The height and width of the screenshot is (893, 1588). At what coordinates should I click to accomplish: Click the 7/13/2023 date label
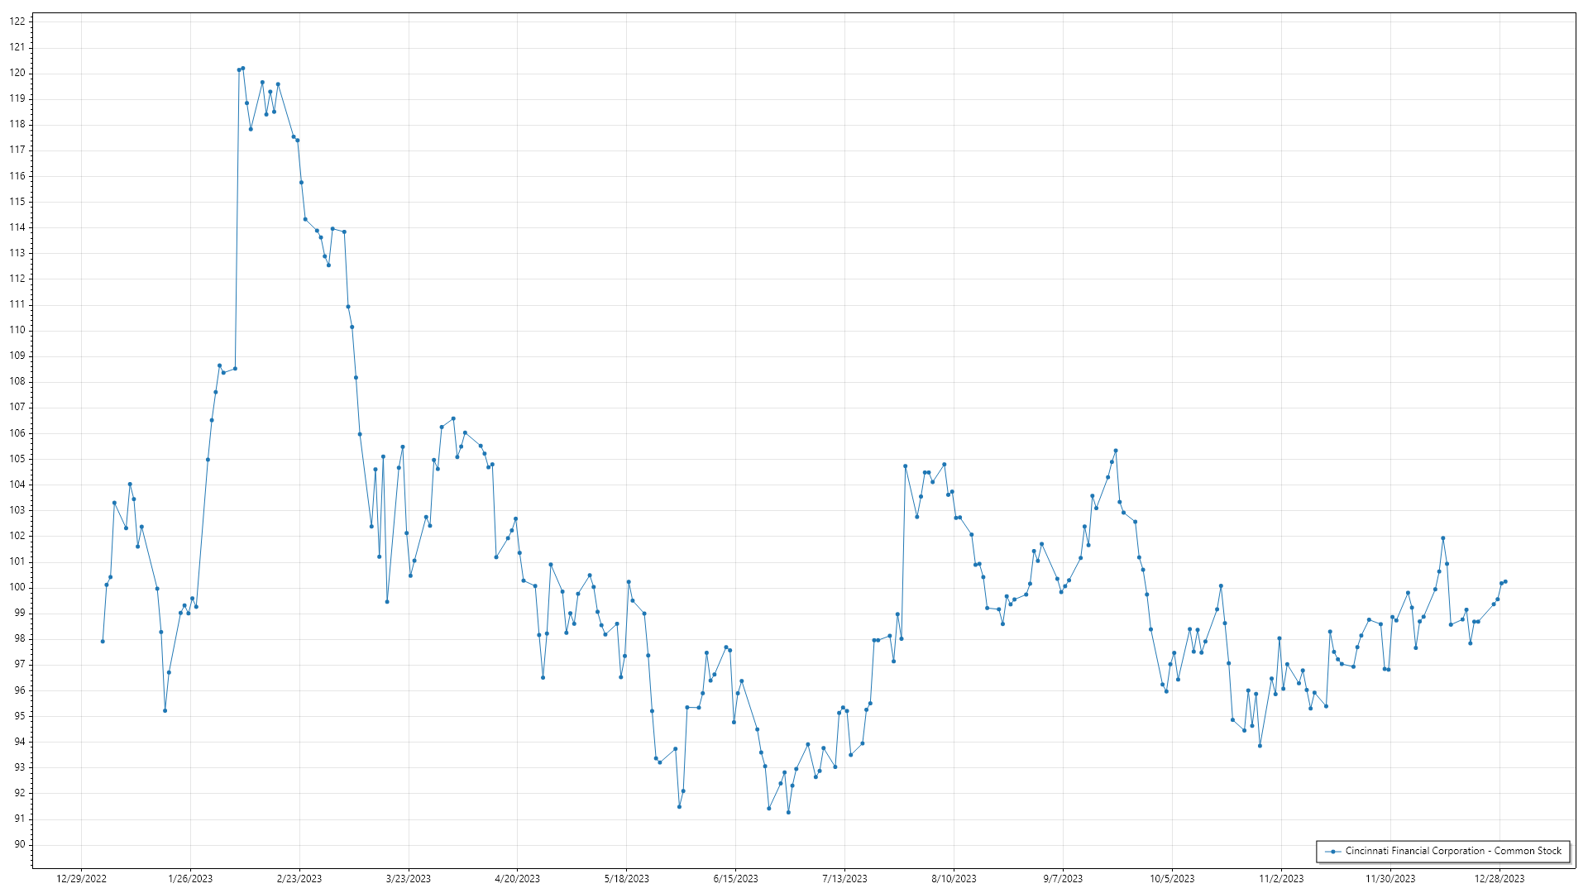844,879
